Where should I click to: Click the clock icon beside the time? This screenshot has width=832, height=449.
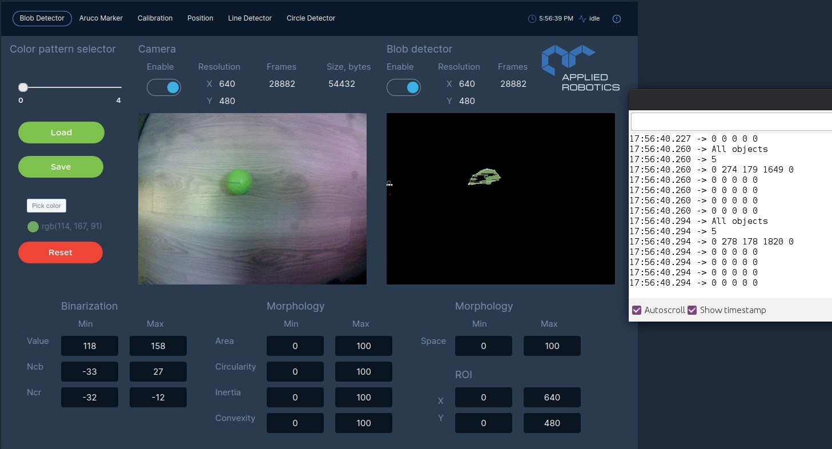pos(532,19)
